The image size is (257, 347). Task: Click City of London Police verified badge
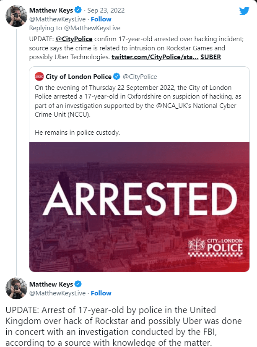(x=117, y=76)
